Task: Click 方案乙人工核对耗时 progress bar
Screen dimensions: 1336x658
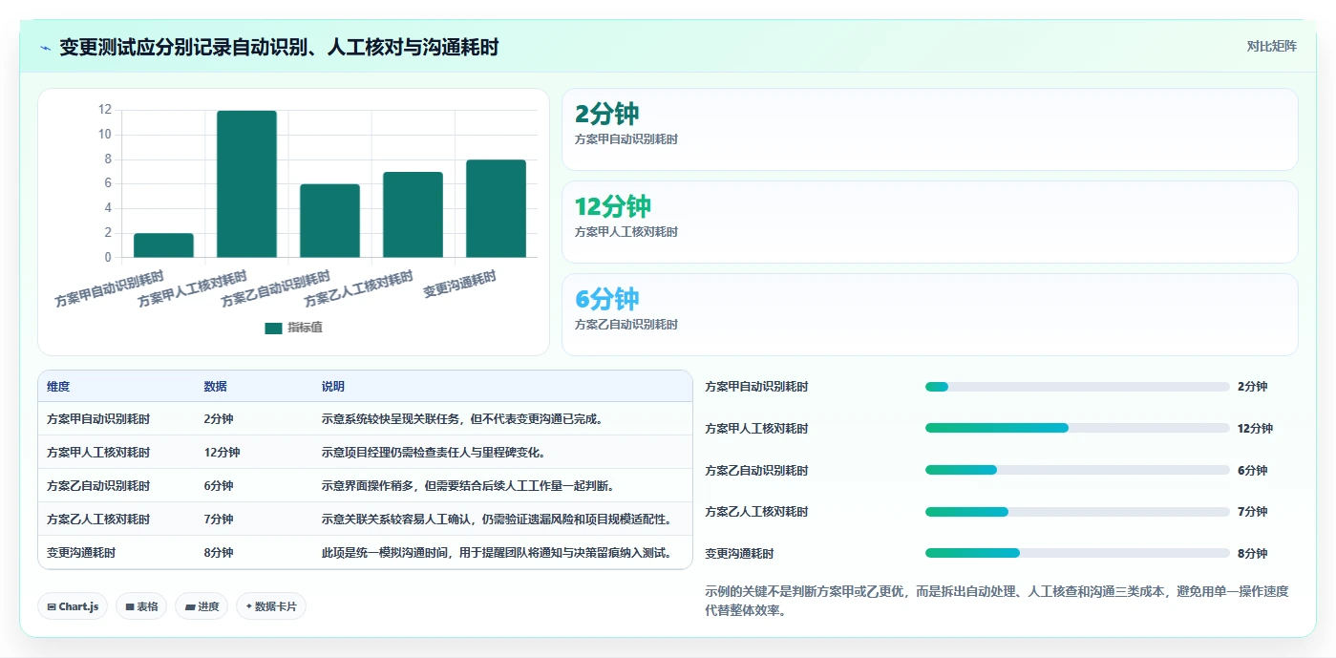Action: 1077,512
